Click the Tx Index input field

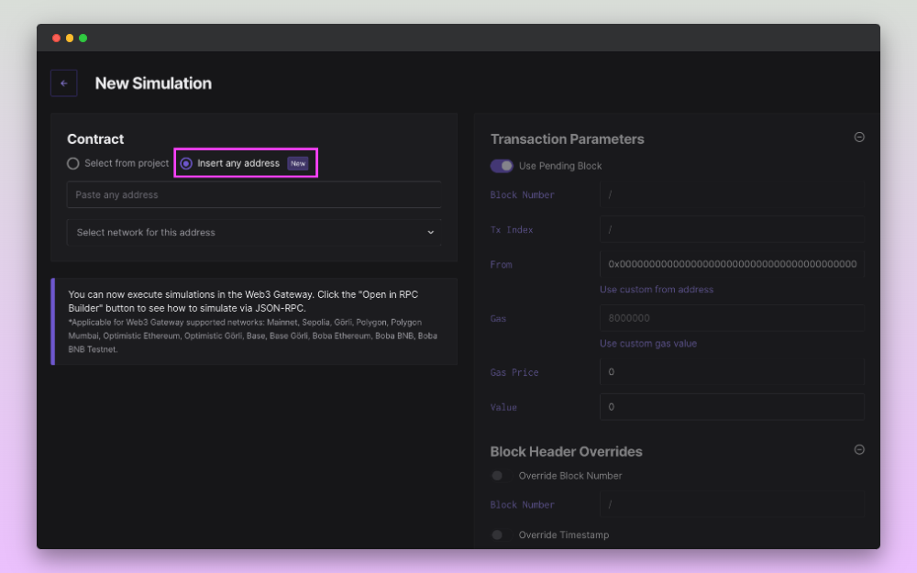(x=732, y=229)
